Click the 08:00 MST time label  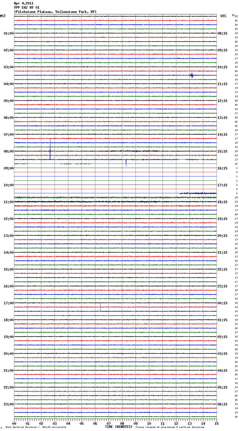[x=9, y=151]
